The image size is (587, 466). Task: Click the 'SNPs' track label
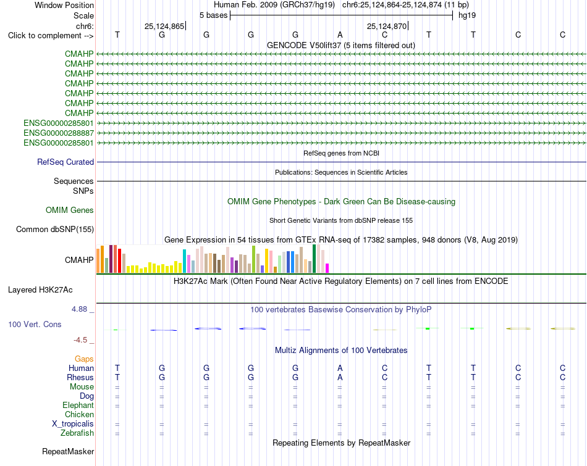83,191
